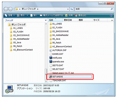Click the size value 169 KB

coord(47,88)
